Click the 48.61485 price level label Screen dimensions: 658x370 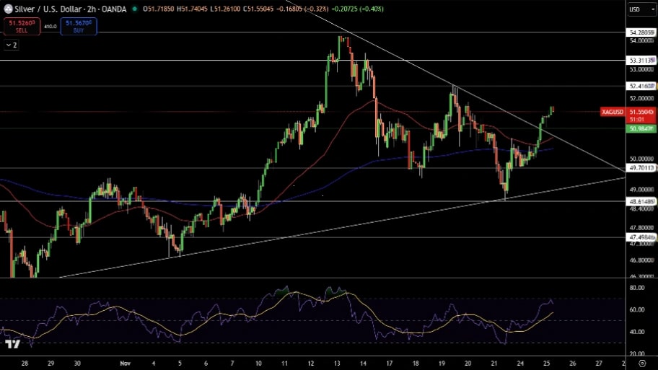[x=641, y=201]
